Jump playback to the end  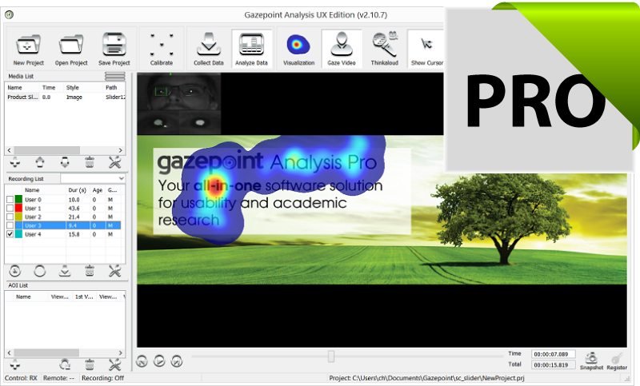click(177, 360)
